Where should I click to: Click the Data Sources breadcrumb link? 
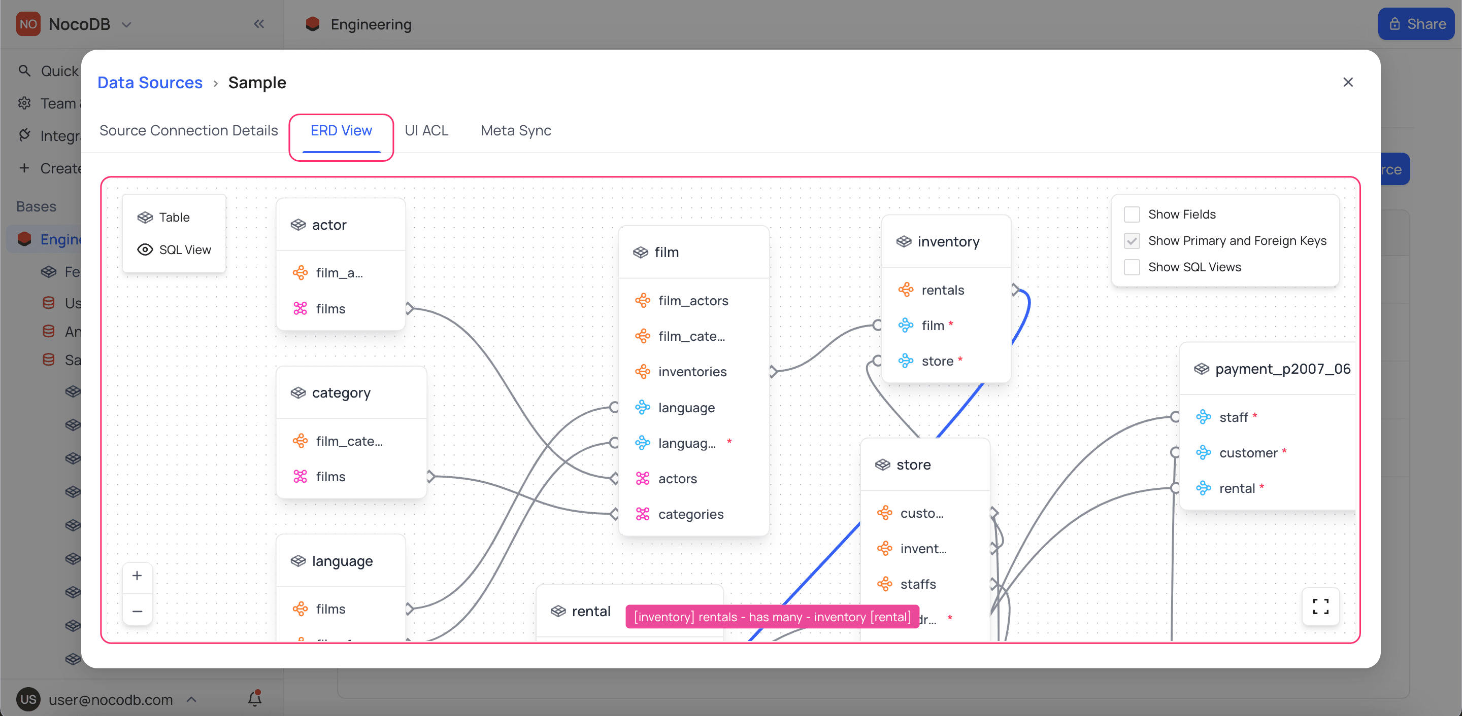[150, 82]
